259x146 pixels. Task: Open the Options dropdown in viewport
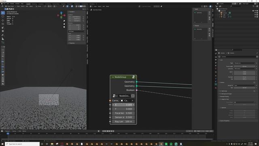[84, 9]
